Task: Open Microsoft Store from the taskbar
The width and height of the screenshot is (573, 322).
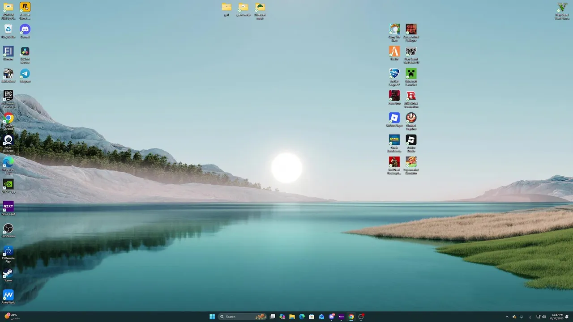Action: click(312, 317)
